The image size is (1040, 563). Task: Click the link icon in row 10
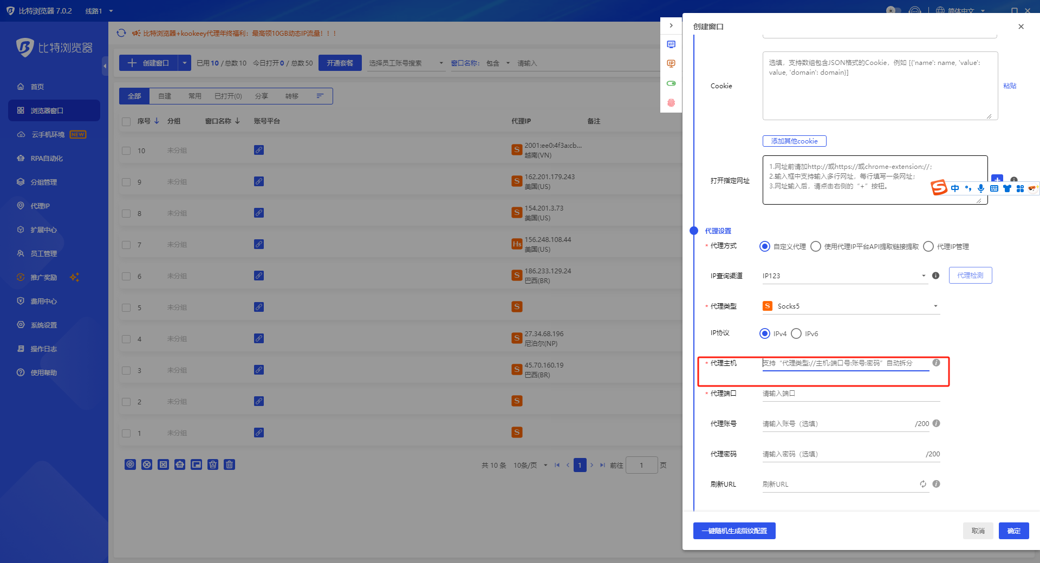pyautogui.click(x=259, y=150)
